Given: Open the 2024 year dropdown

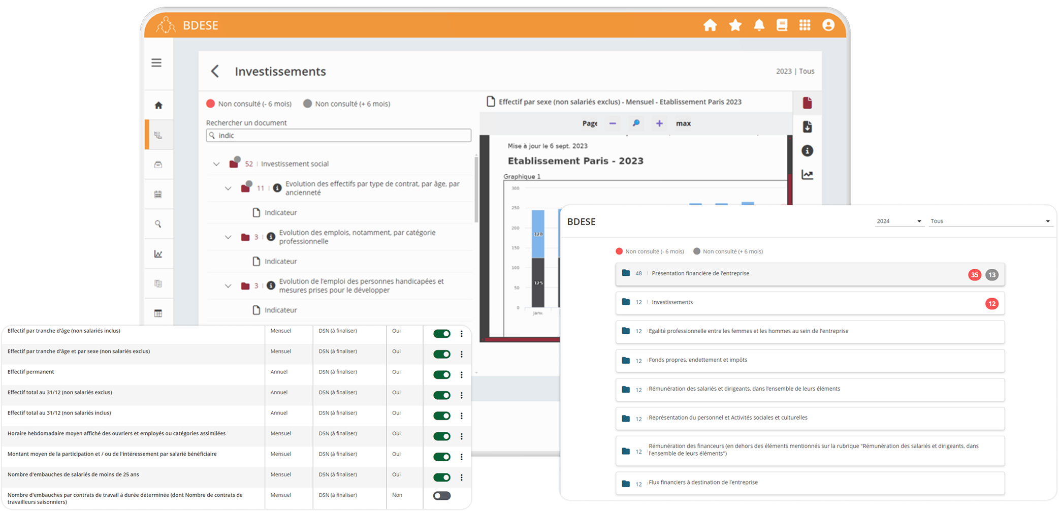Looking at the screenshot, I should [898, 221].
